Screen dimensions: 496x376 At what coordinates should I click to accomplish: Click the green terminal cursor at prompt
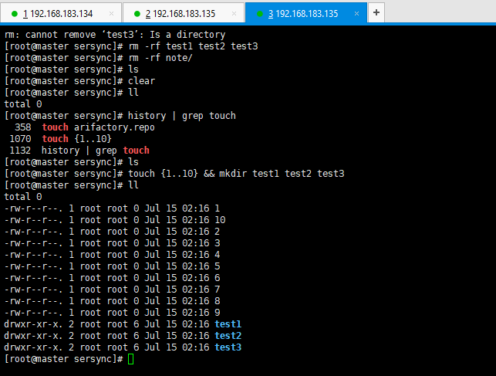(130, 359)
